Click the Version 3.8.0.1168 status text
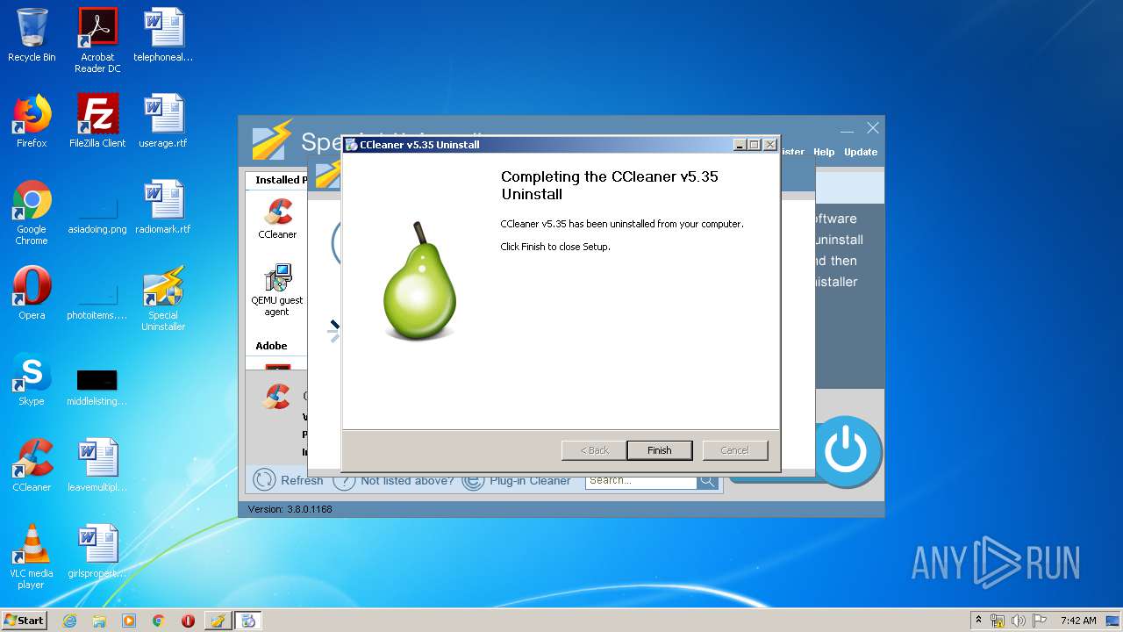 point(290,509)
